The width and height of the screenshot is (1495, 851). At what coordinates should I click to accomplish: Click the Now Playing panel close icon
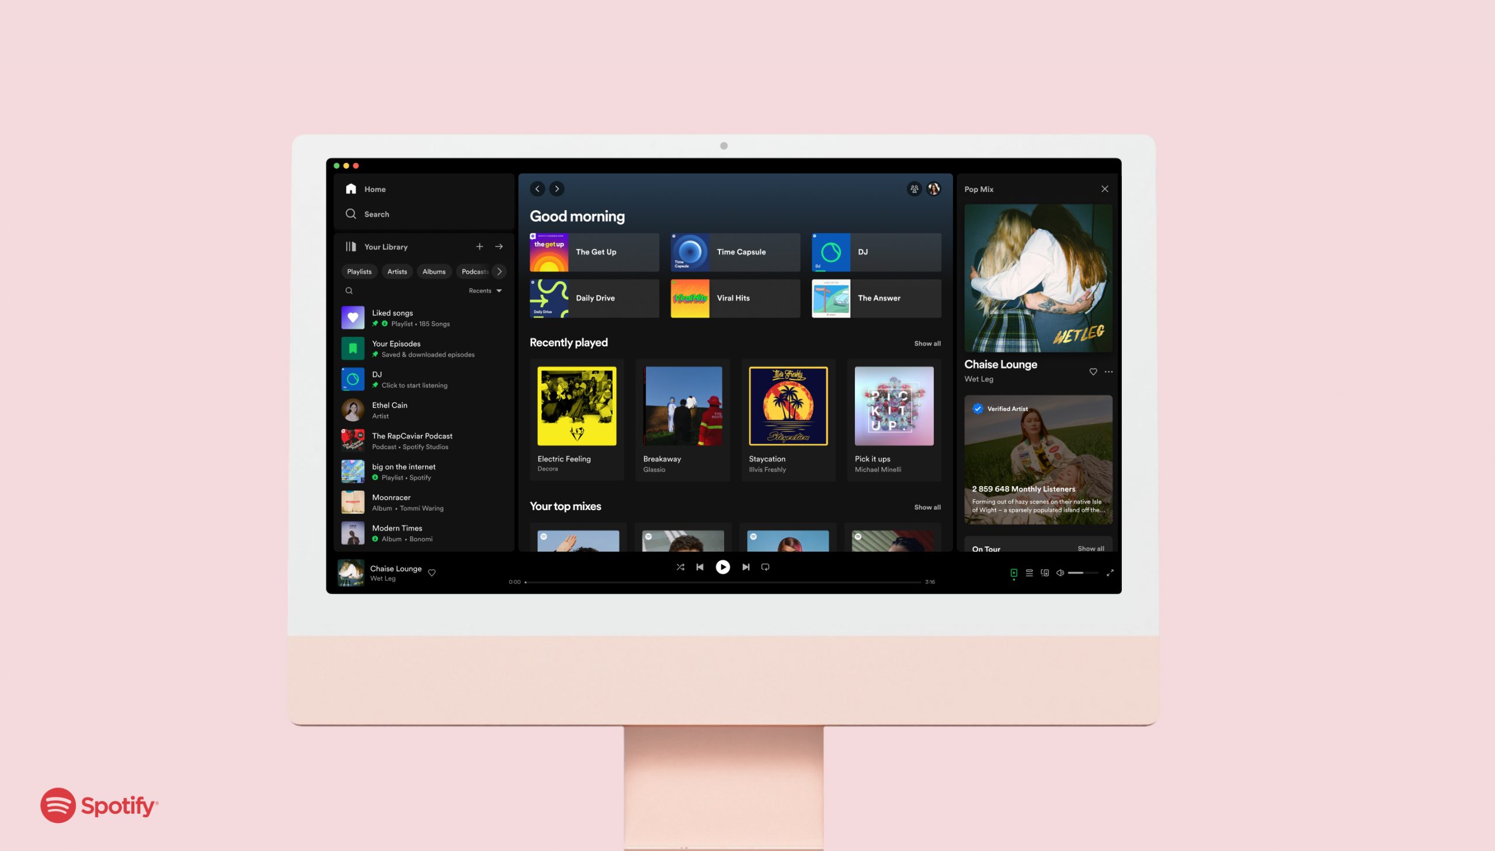pos(1105,189)
